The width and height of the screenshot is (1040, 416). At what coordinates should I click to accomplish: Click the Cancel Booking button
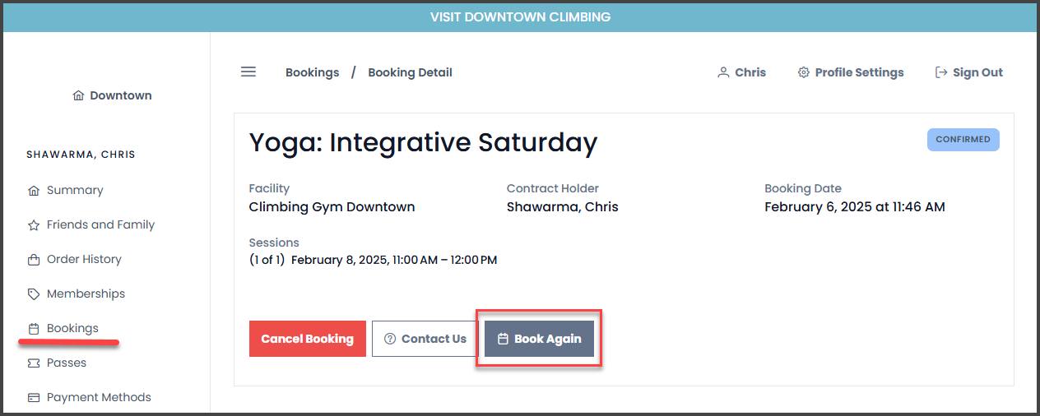tap(308, 339)
